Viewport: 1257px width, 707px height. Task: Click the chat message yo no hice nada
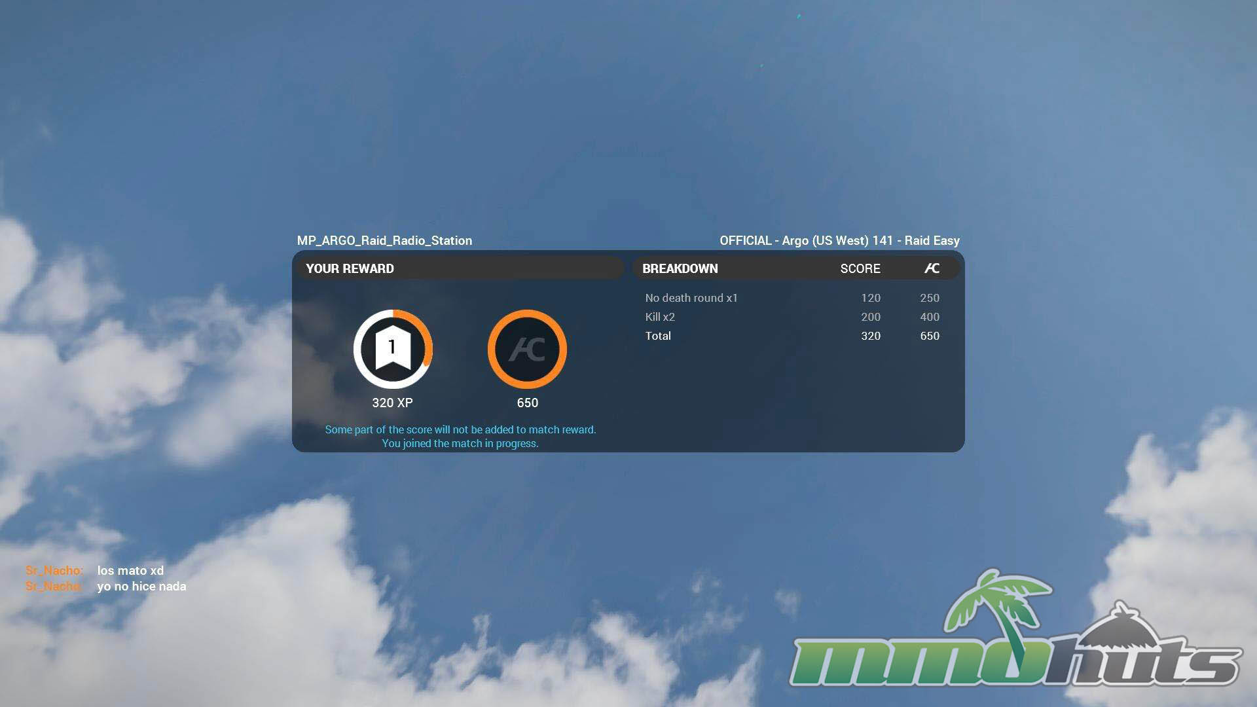[x=141, y=586]
